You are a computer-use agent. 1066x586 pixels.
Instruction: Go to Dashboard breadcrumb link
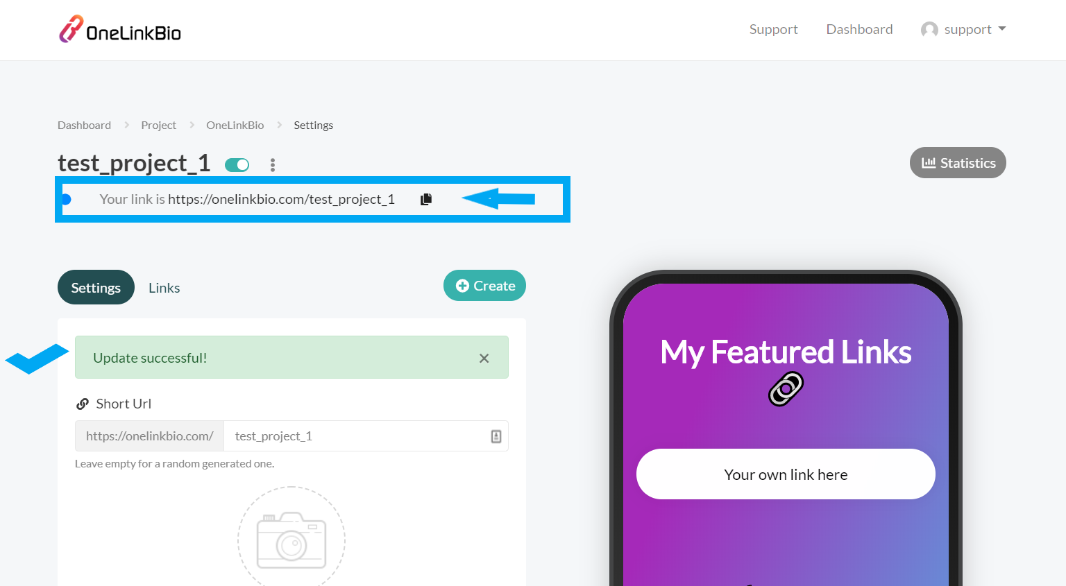pyautogui.click(x=84, y=125)
